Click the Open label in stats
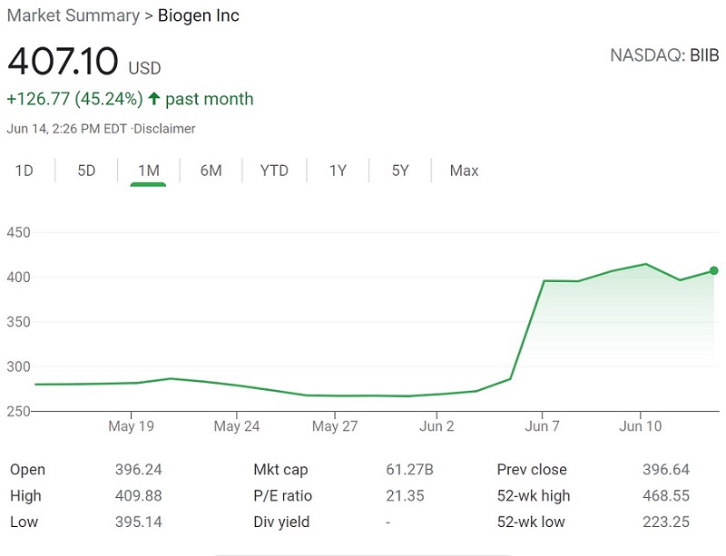The width and height of the screenshot is (726, 556). [28, 470]
